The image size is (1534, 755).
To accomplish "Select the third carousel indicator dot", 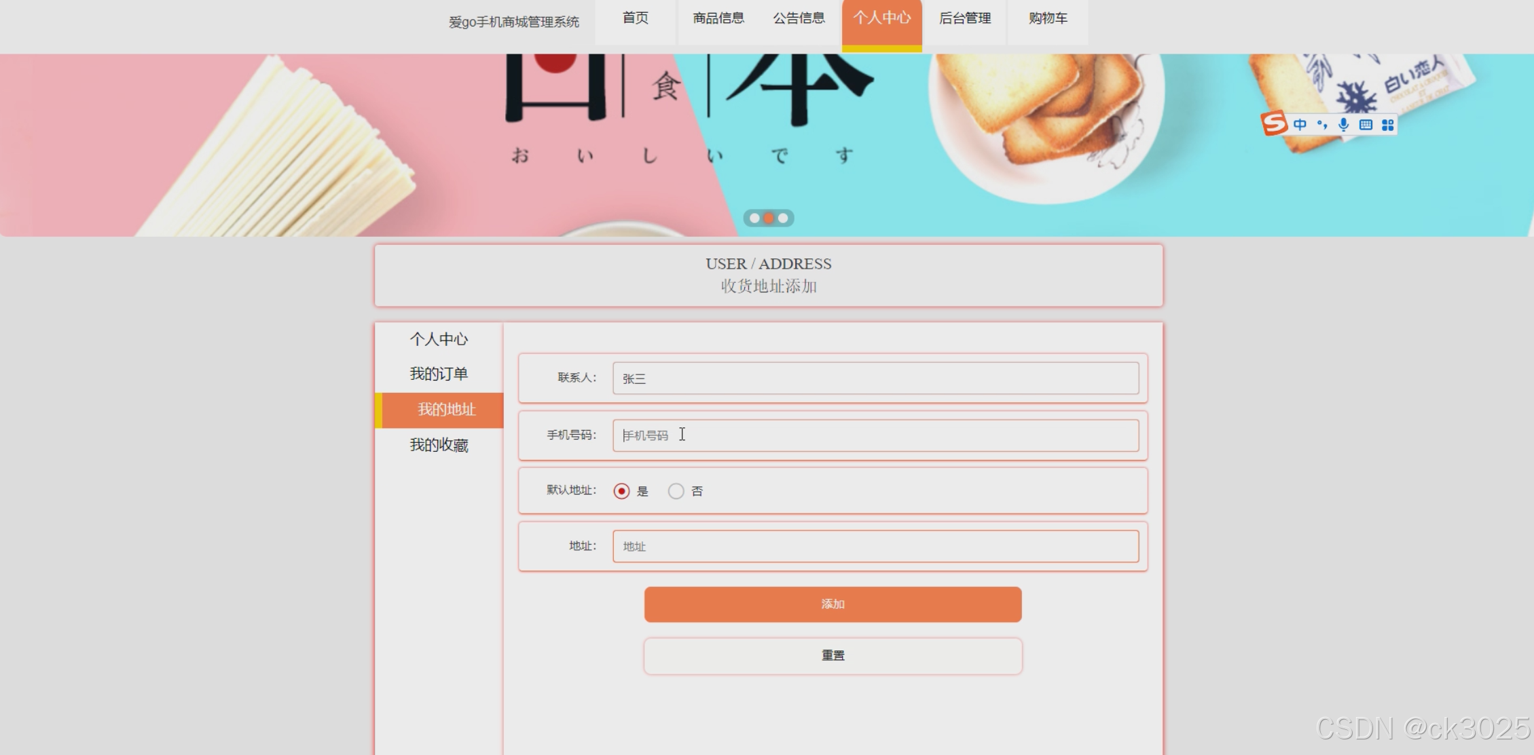I will pos(783,218).
